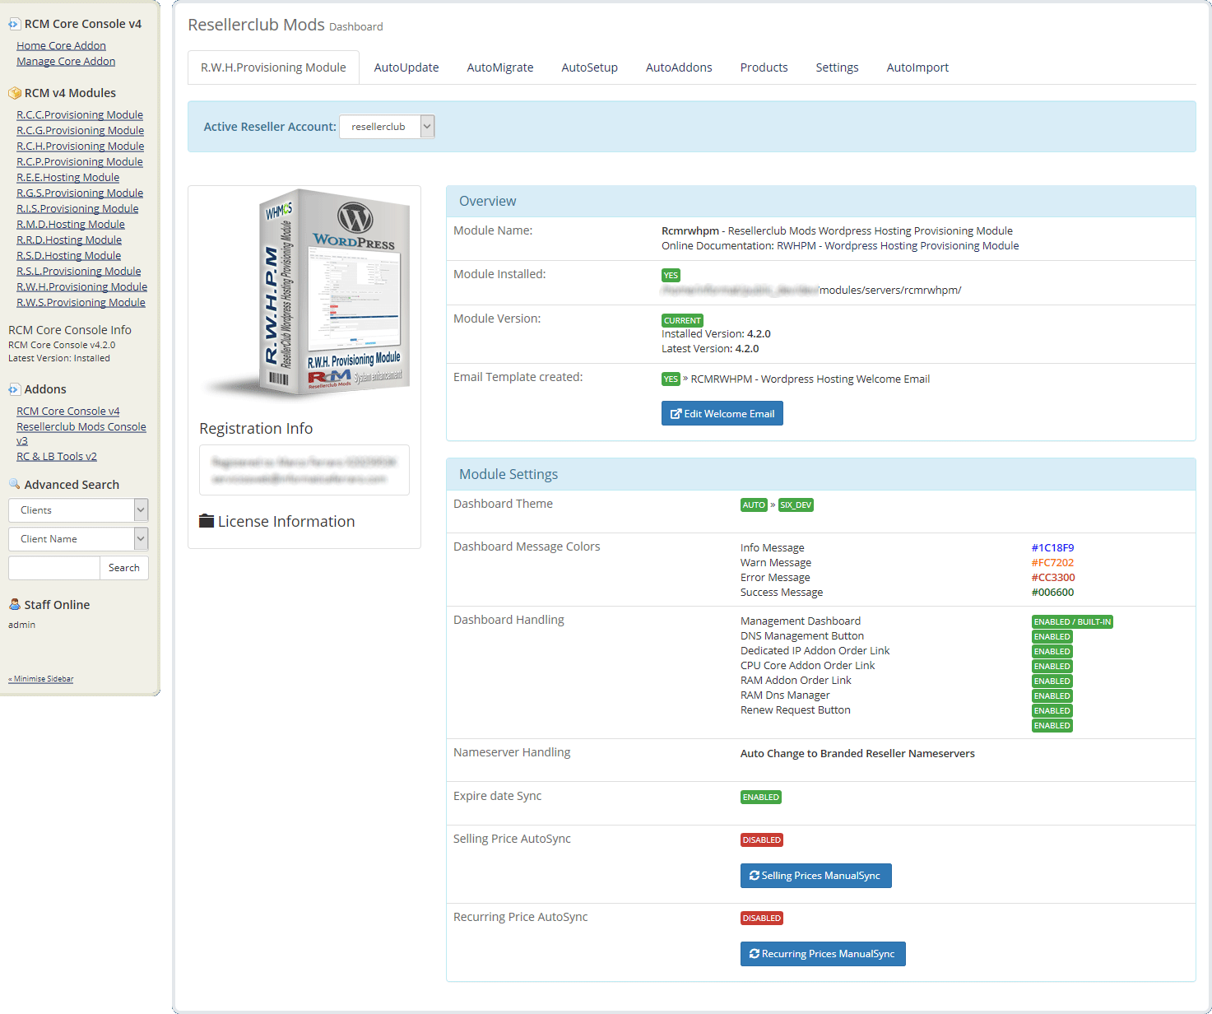The height and width of the screenshot is (1014, 1212).
Task: Click the AUTO dashboard theme badge
Action: tap(754, 505)
